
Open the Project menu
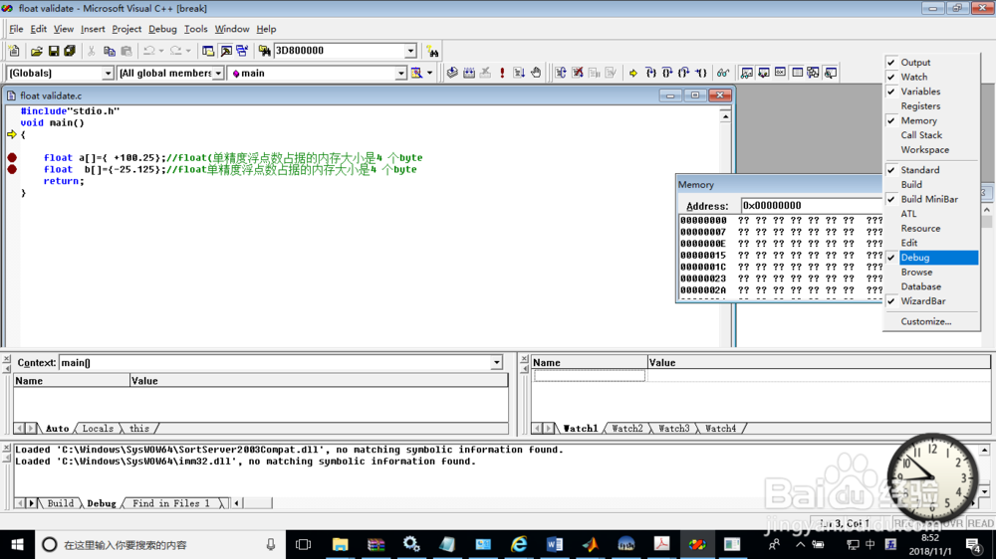pyautogui.click(x=126, y=29)
